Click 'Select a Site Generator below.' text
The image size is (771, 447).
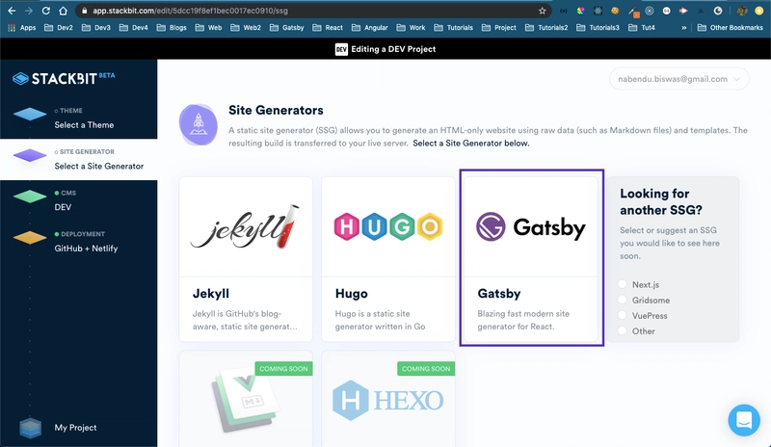(x=471, y=144)
